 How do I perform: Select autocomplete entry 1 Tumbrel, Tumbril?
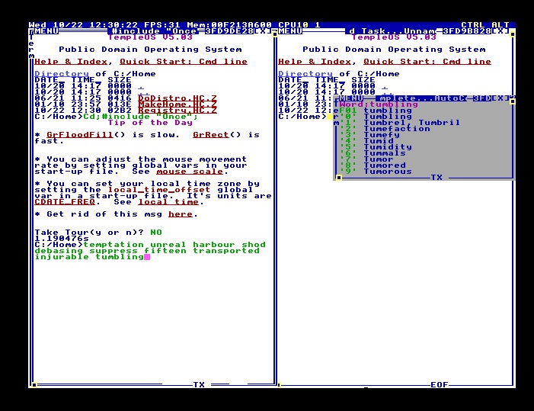(400, 123)
